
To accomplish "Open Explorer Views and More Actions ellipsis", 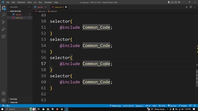I will coord(29,7).
